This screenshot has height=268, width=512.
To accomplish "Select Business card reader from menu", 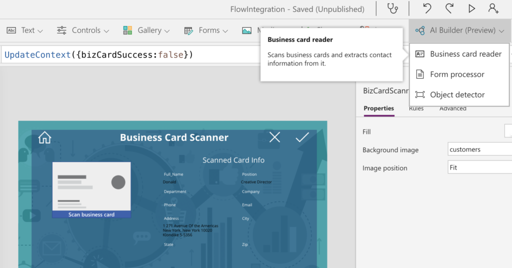I will (459, 54).
